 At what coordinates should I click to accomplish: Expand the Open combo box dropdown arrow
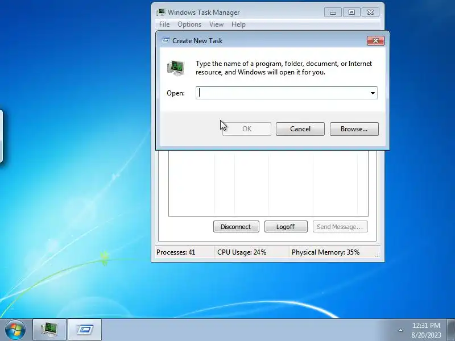click(x=373, y=93)
